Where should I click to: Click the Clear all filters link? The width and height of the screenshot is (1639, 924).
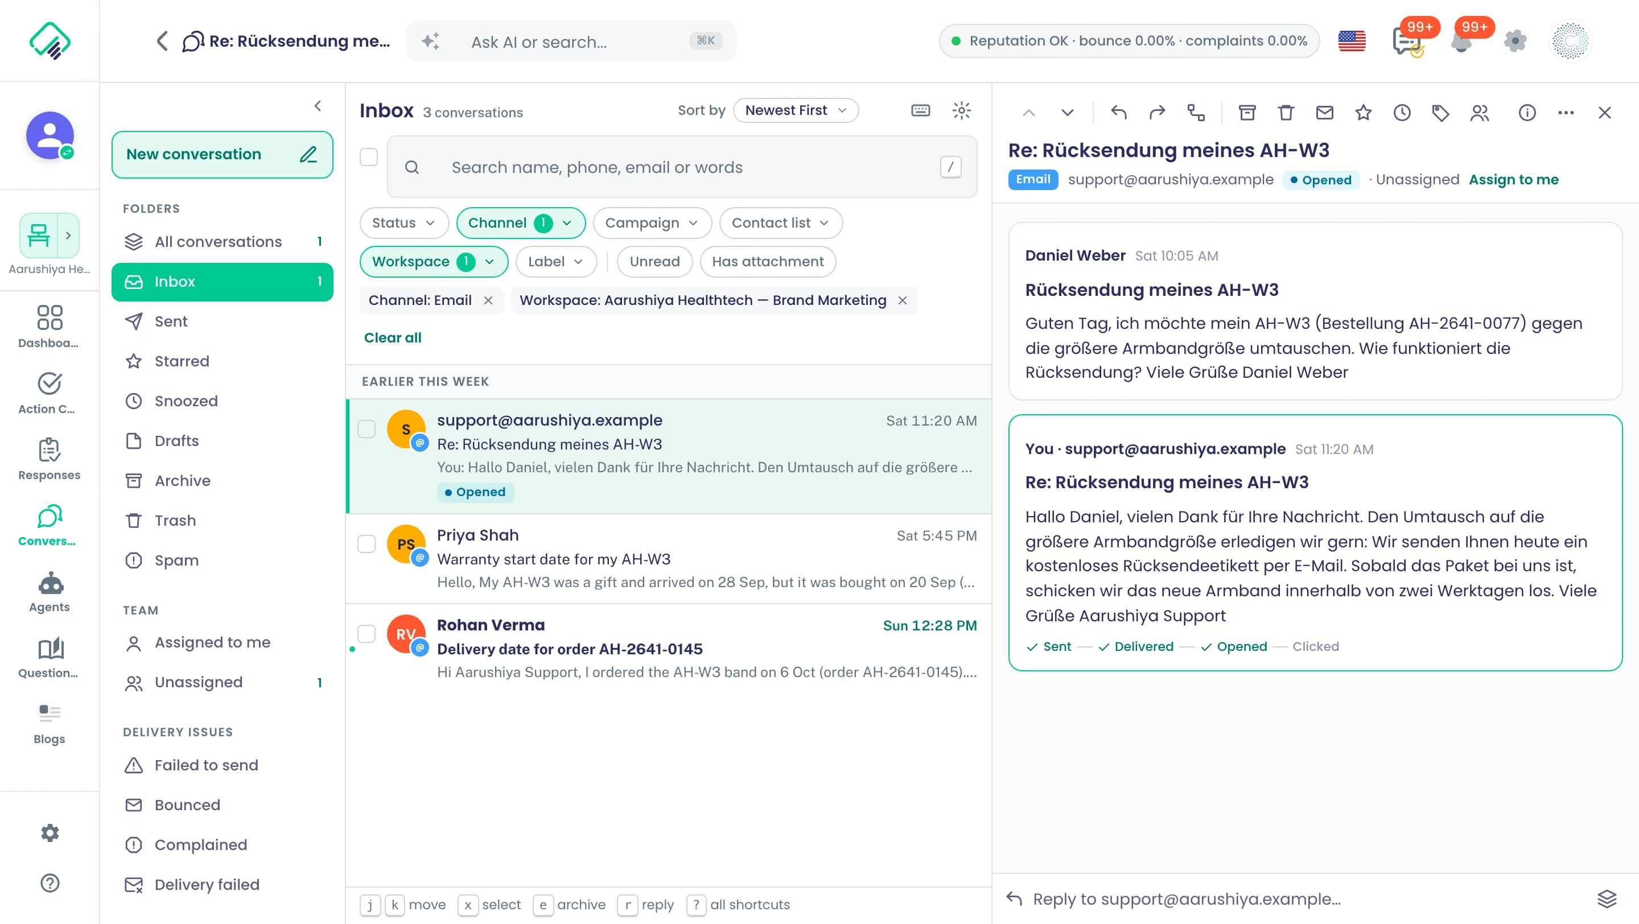point(392,337)
